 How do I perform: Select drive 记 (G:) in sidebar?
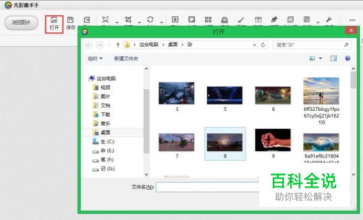pos(103,169)
